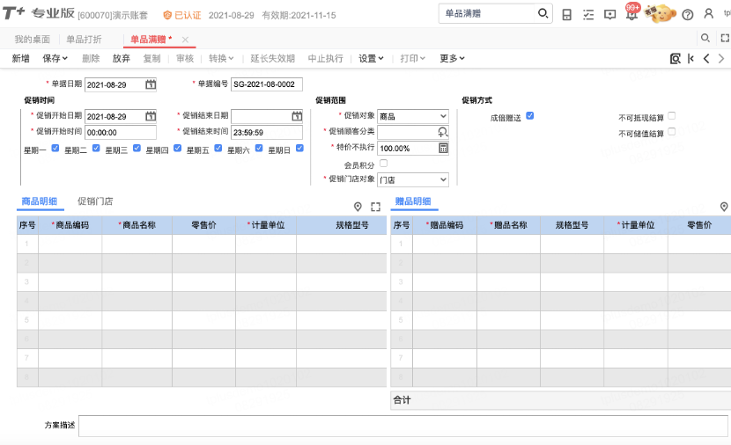Uncheck 星期三 checkbox

[137, 148]
